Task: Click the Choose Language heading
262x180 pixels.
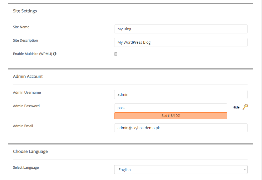Action: click(30, 152)
